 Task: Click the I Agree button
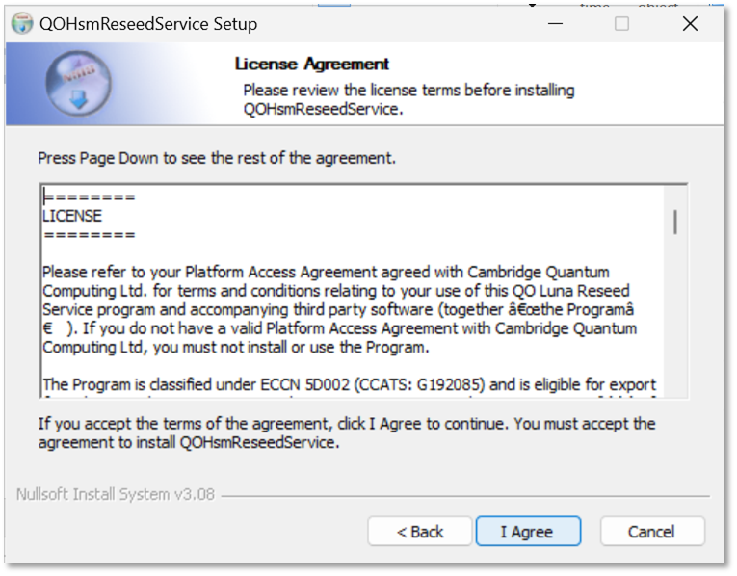[x=528, y=532]
